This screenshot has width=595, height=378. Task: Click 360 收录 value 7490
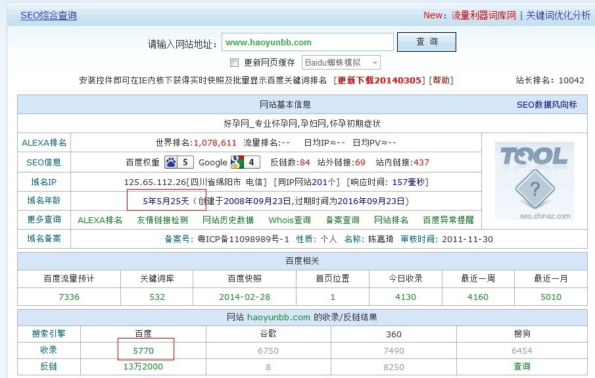(394, 350)
